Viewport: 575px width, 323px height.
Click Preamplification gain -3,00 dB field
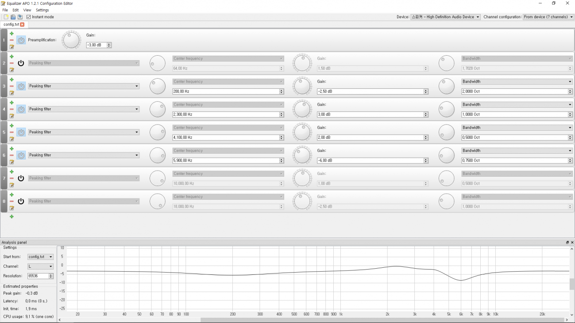(99, 45)
